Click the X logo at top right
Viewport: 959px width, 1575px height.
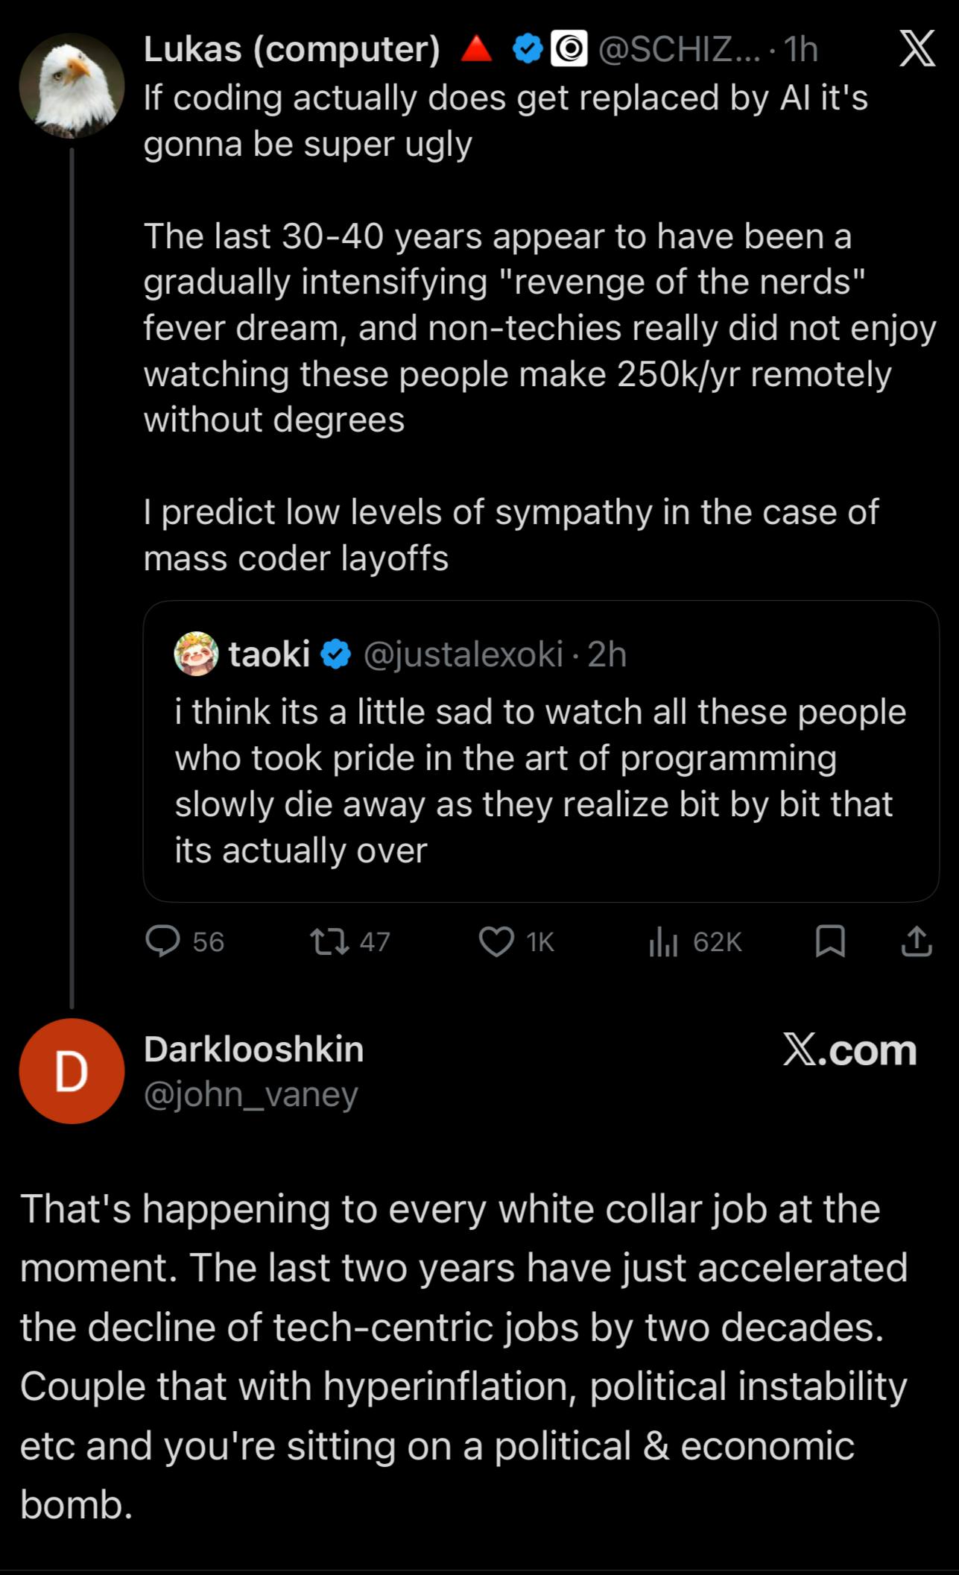tap(917, 50)
